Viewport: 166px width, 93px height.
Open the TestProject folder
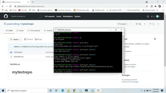18,52
